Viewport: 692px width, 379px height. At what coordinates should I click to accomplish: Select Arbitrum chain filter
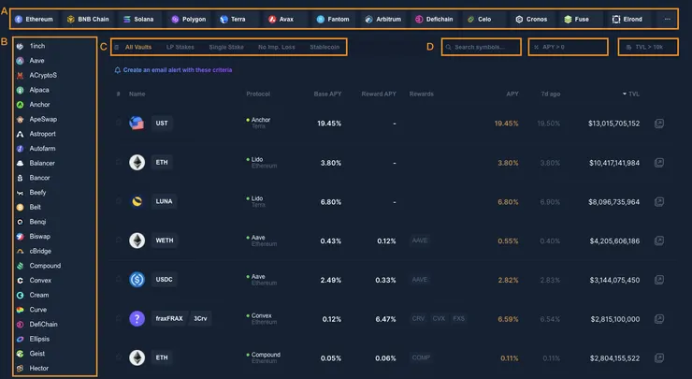[x=383, y=20]
